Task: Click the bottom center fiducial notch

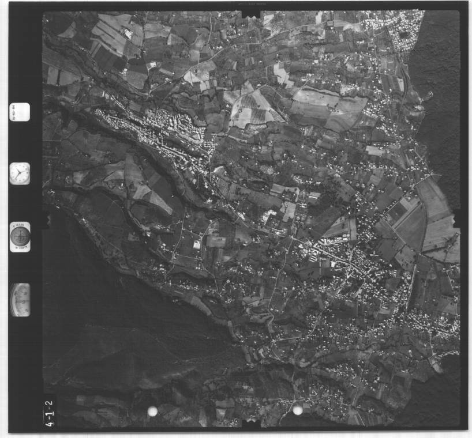Action: pyautogui.click(x=250, y=422)
